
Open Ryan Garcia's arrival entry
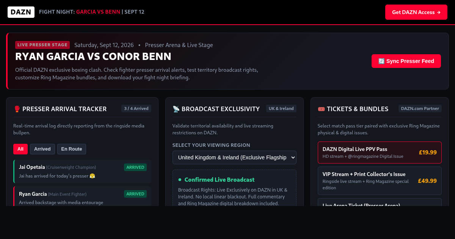pyautogui.click(x=82, y=196)
